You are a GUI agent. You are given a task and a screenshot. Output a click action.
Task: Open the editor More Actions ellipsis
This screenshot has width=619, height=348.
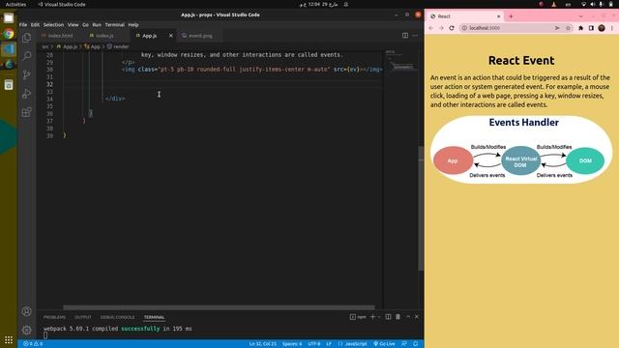tap(415, 36)
